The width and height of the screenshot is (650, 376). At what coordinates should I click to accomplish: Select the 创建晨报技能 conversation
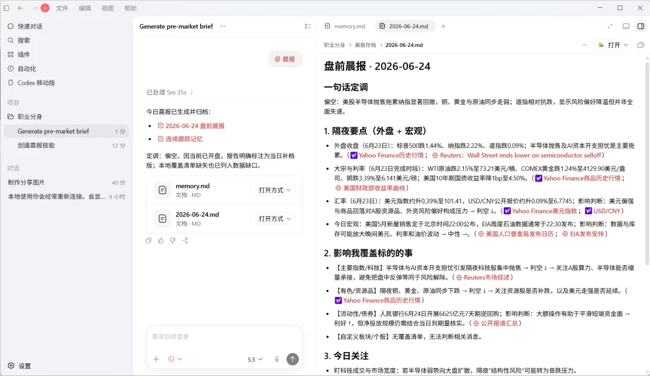point(66,145)
